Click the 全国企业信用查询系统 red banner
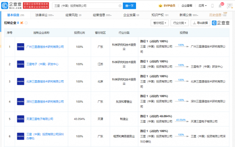The width and height of the screenshot is (235, 147). (36, 6)
